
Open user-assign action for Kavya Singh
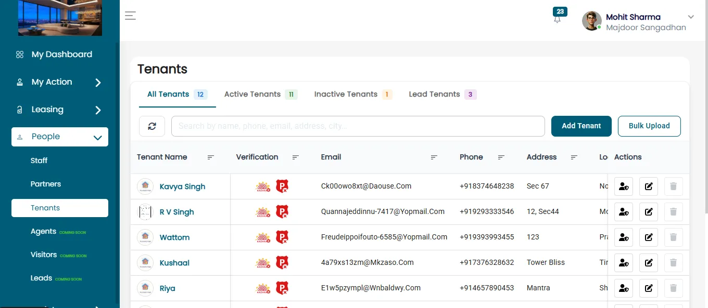tap(624, 186)
